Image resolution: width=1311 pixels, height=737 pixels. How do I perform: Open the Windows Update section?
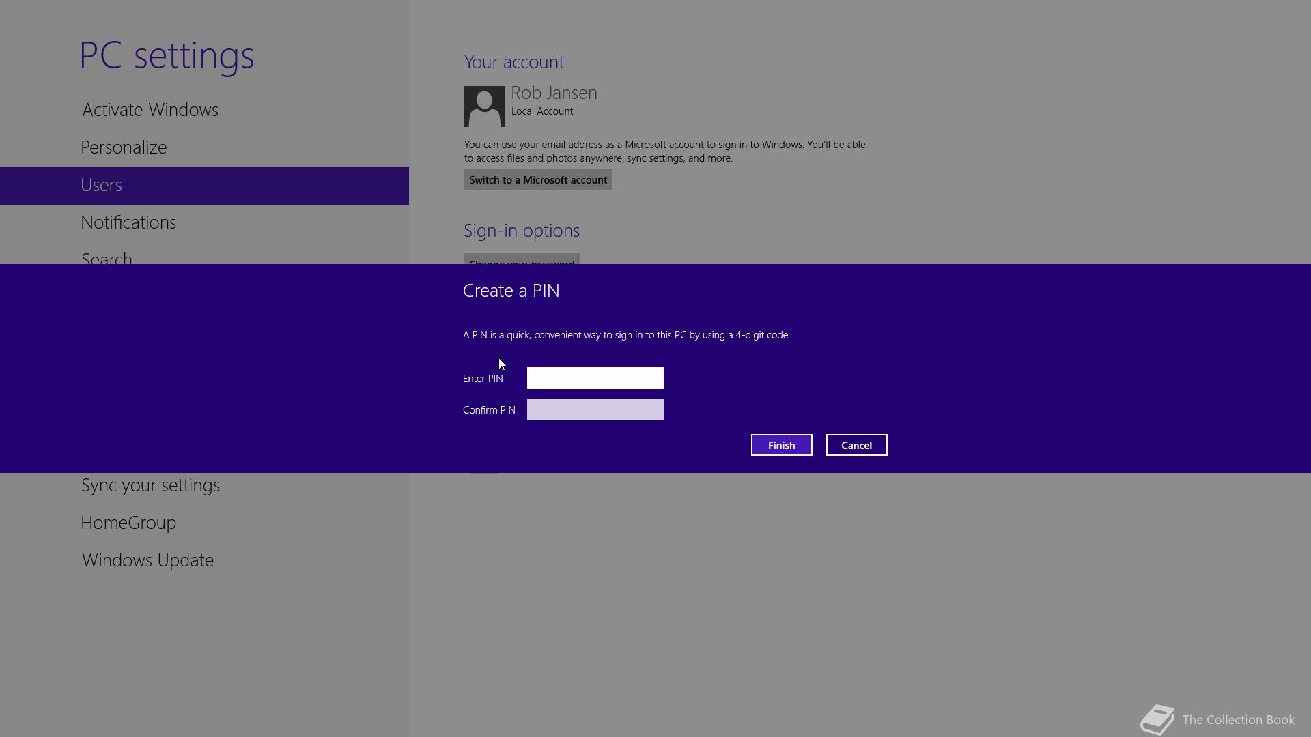tap(147, 560)
